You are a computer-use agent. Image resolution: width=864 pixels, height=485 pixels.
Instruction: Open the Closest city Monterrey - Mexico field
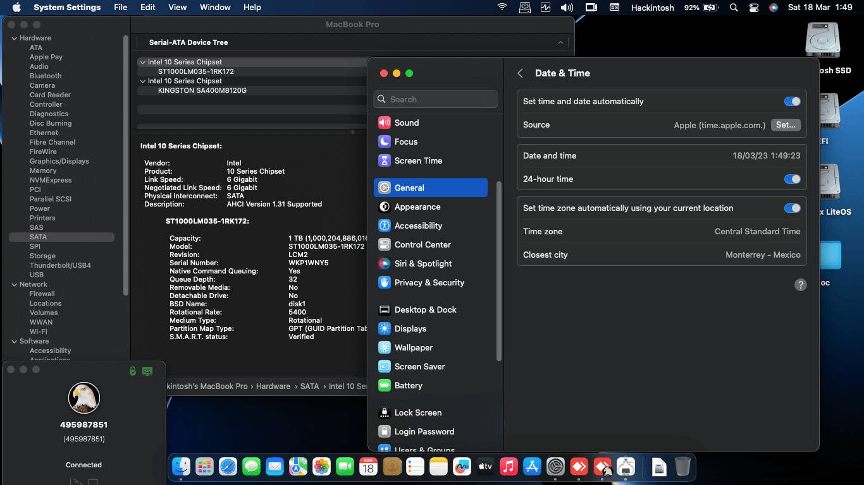tap(763, 254)
